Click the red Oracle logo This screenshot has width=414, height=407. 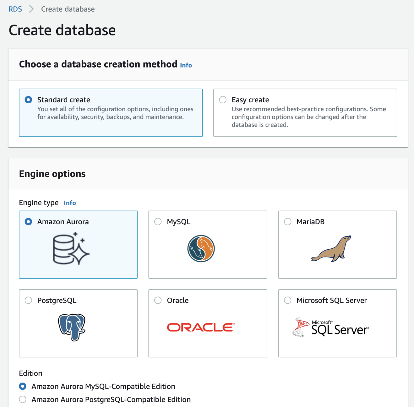pos(201,327)
